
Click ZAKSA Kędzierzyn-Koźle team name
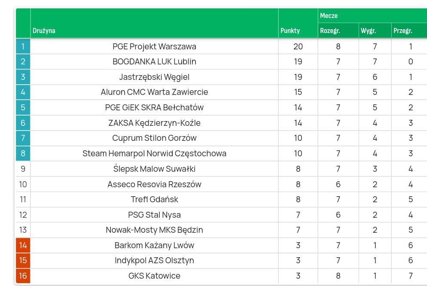click(154, 123)
